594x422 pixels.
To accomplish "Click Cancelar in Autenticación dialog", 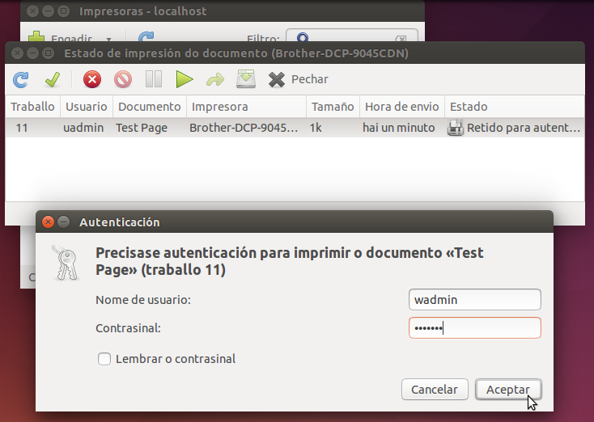I will click(435, 390).
